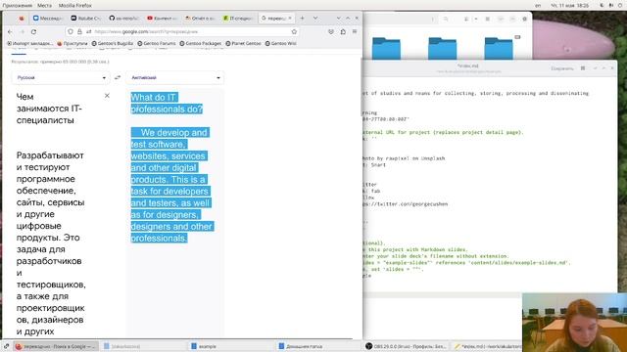This screenshot has height=352, width=627.
Task: Open Planet Gentoo bookmark
Action: point(243,43)
